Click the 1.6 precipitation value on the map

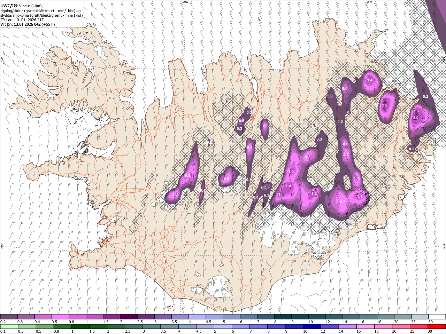click(416, 111)
